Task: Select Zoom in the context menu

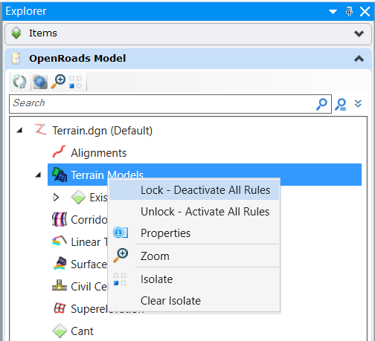Action: (194, 256)
